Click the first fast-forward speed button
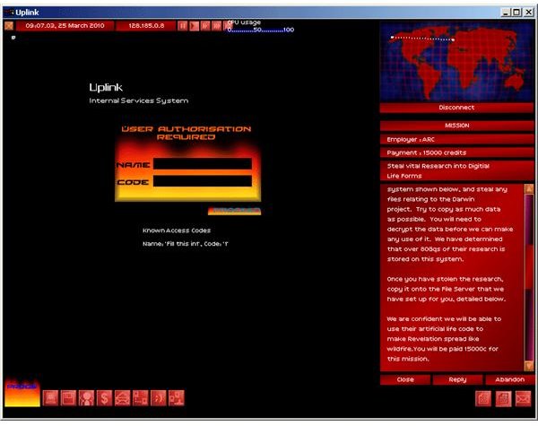 (205, 26)
